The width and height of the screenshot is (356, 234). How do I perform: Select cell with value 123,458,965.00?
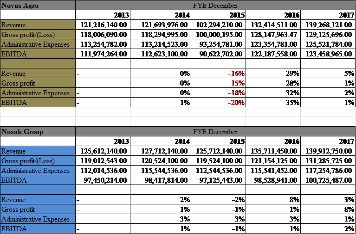tap(328, 54)
